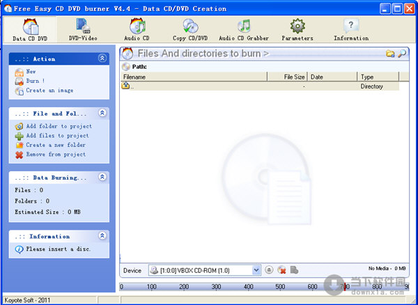The width and height of the screenshot is (418, 305).
Task: Click 'No Media - 0 MB' status text
Action: click(387, 268)
